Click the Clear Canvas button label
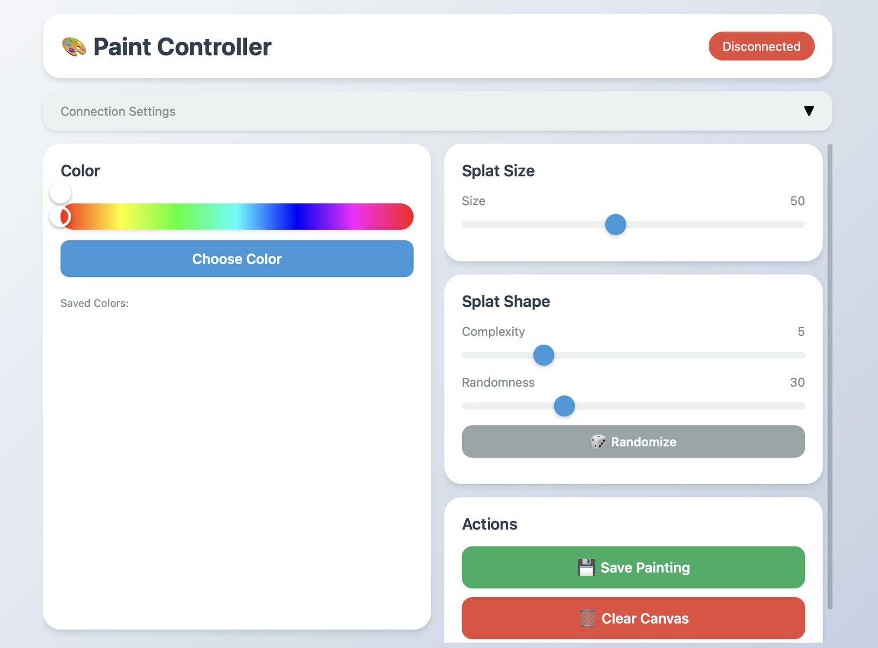Viewport: 878px width, 648px height. tap(645, 618)
